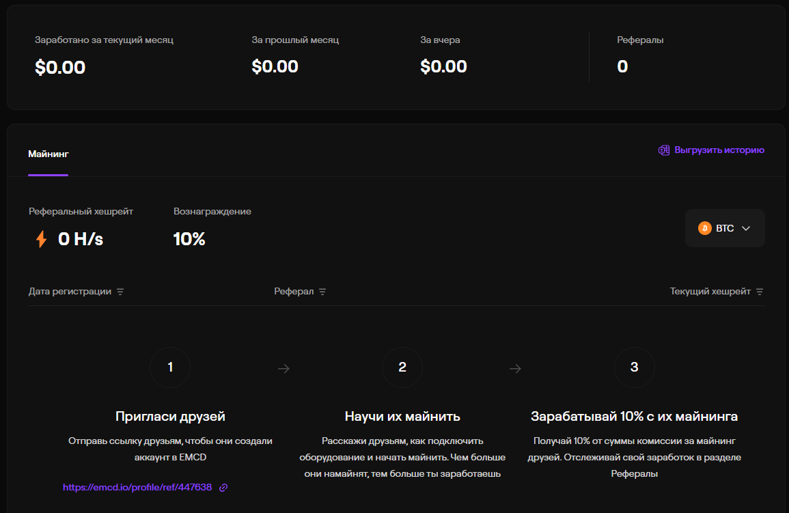789x513 pixels.
Task: Open the Выгрузить историю link
Action: [x=719, y=150]
